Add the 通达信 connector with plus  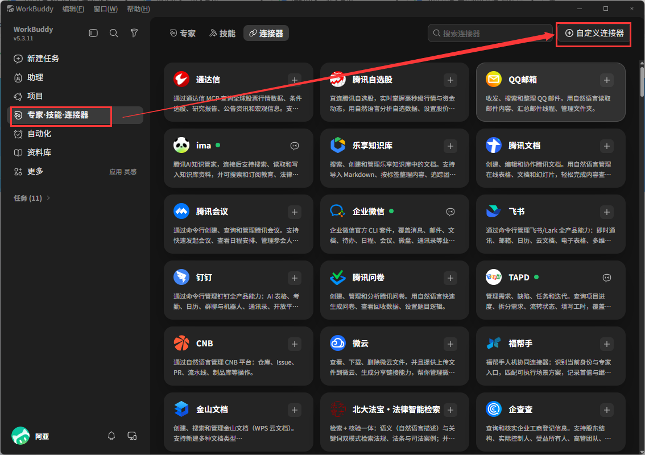(295, 80)
